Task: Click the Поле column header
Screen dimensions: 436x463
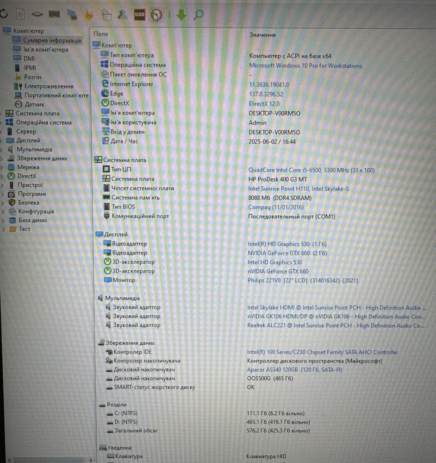Action: pos(101,34)
